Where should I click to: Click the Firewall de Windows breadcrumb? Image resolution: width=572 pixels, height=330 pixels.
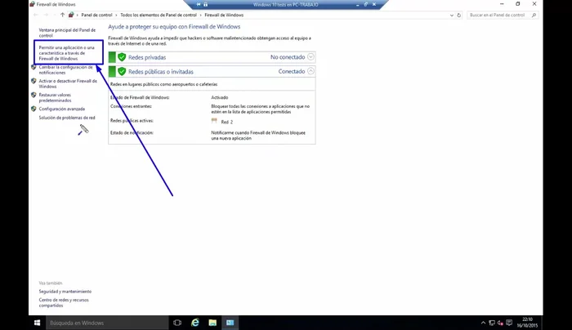click(x=224, y=15)
